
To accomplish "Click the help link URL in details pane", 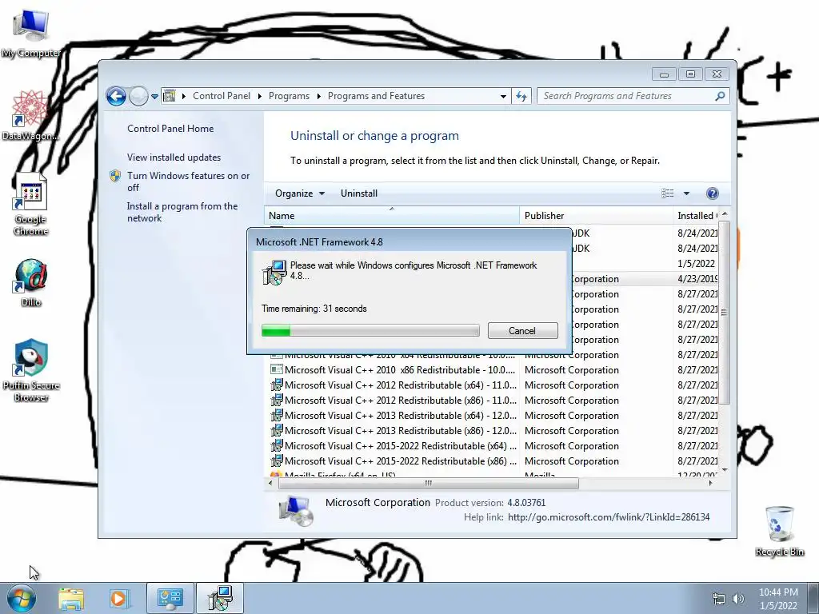I will point(609,517).
